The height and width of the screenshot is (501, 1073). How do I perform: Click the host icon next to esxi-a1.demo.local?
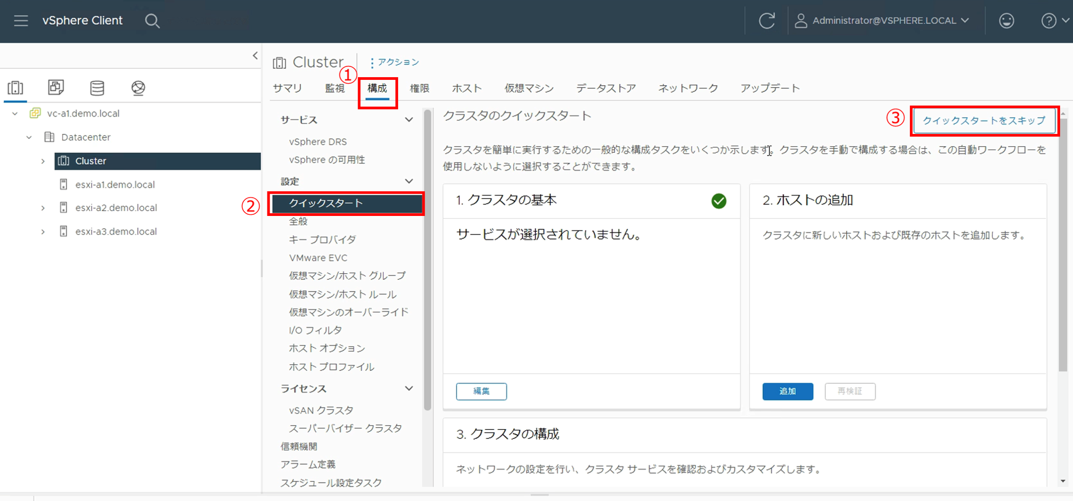[x=63, y=185]
